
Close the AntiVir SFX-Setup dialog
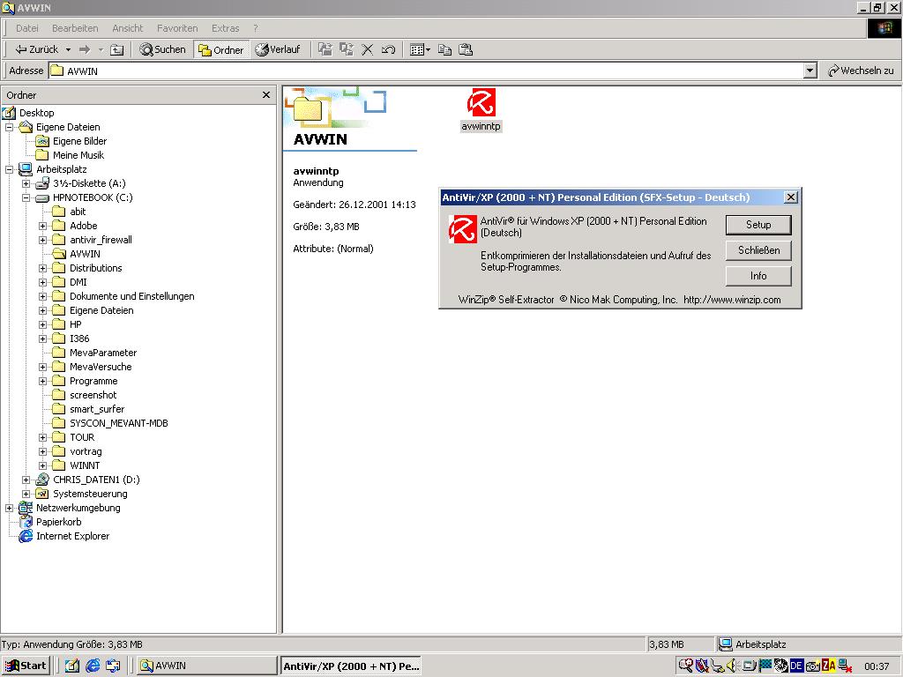click(x=791, y=197)
